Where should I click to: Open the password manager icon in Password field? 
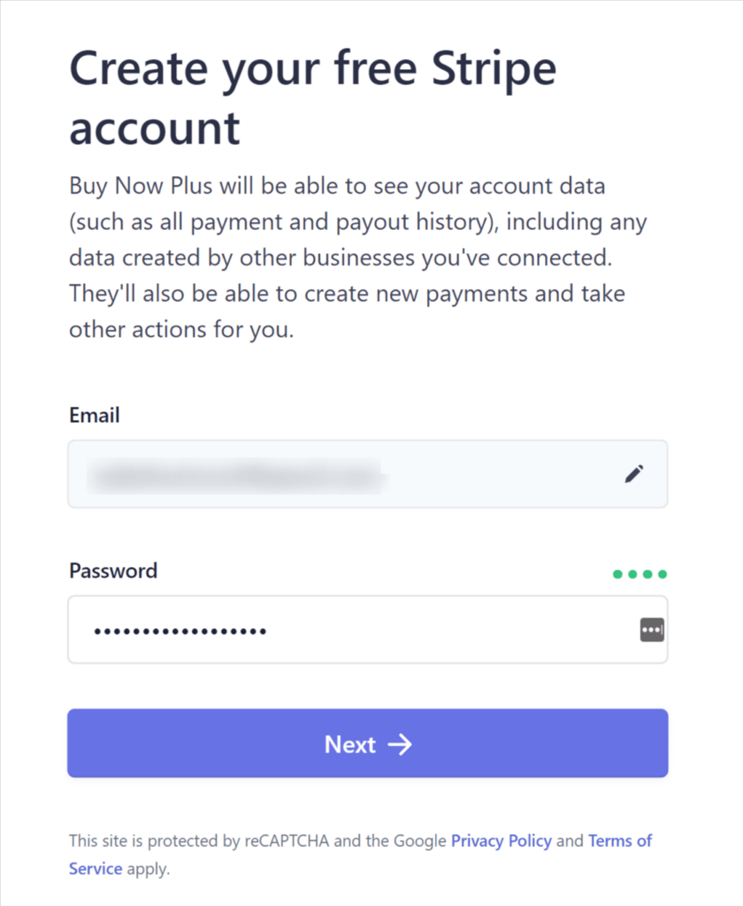point(652,630)
